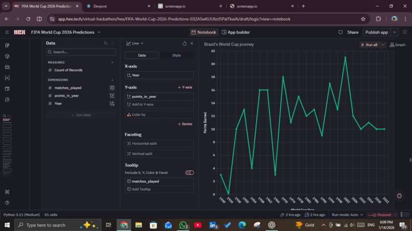This screenshot has width=412, height=231.
Task: Click the right panel toggle icon at top right
Action: (405, 32)
